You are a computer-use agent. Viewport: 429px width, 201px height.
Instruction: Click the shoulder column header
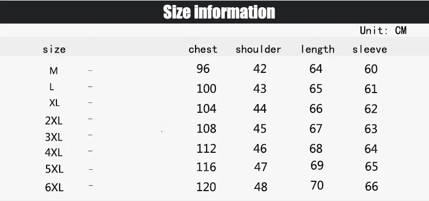tap(258, 49)
